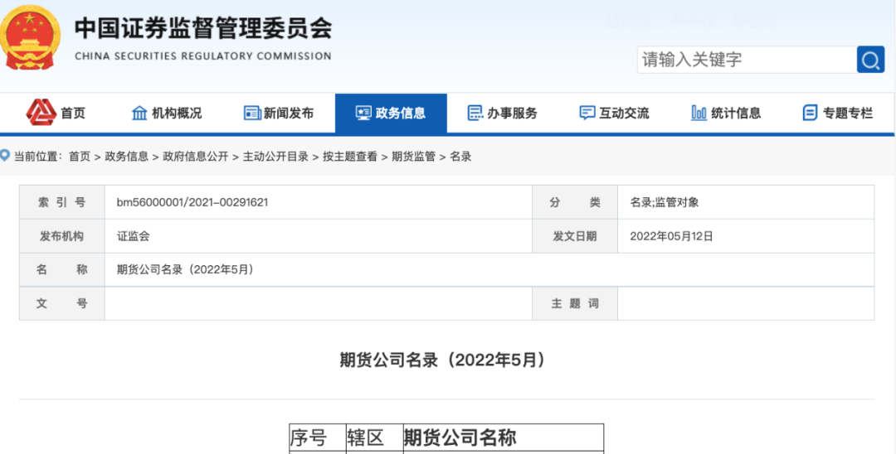
Task: Click the blue search magnifier button
Action: 870,60
